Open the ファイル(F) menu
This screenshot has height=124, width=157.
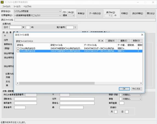tap(6, 7)
